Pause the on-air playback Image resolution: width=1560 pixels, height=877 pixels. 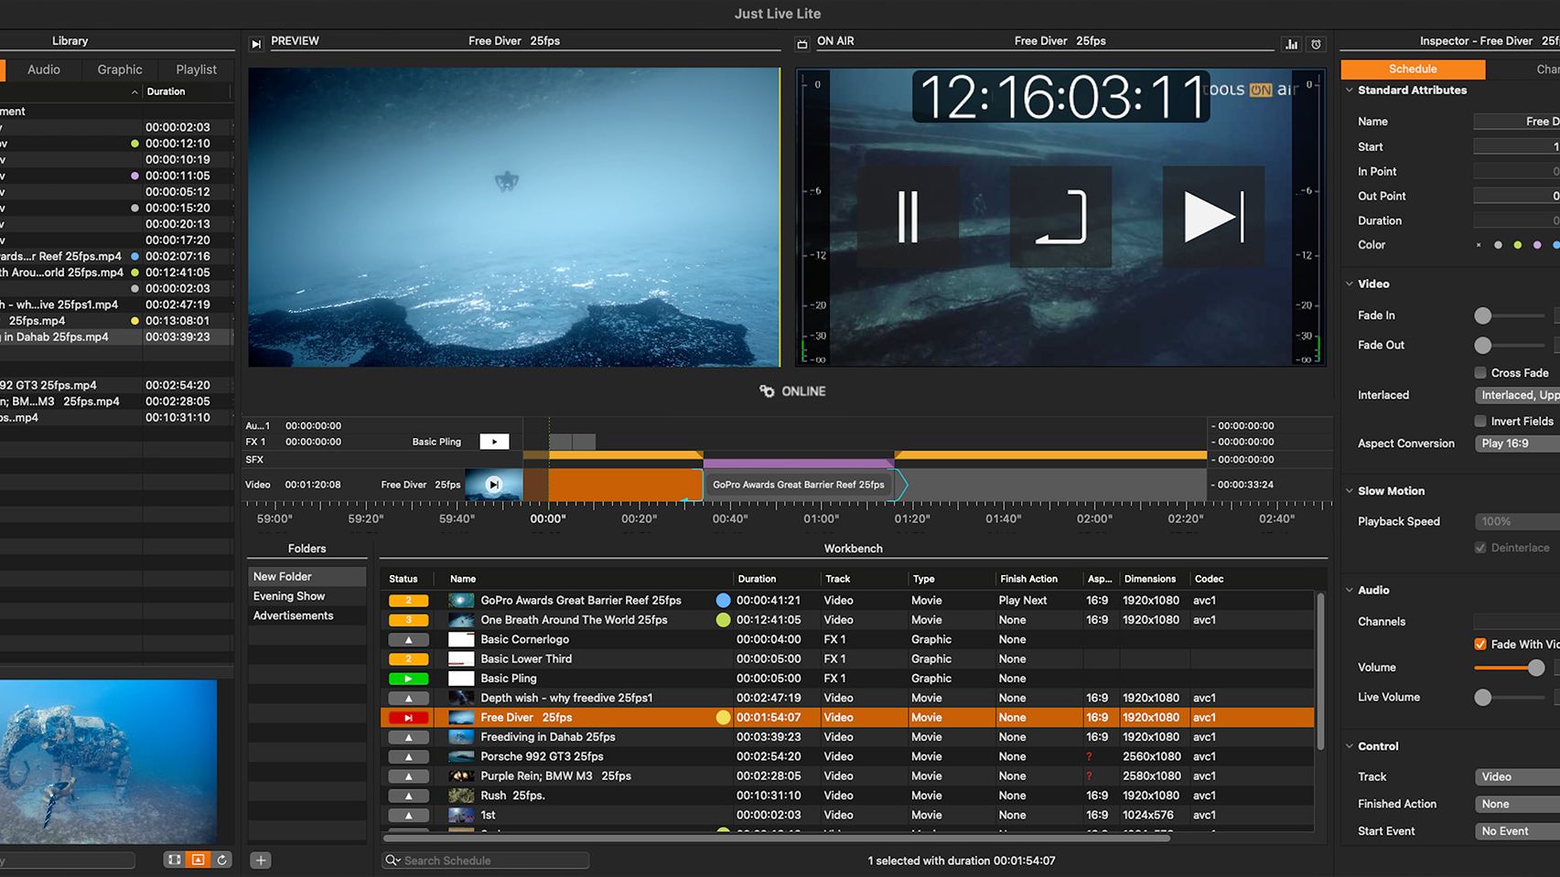coord(908,218)
